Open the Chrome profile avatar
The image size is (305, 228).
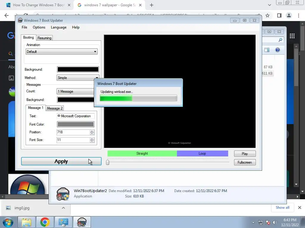tap(289, 15)
